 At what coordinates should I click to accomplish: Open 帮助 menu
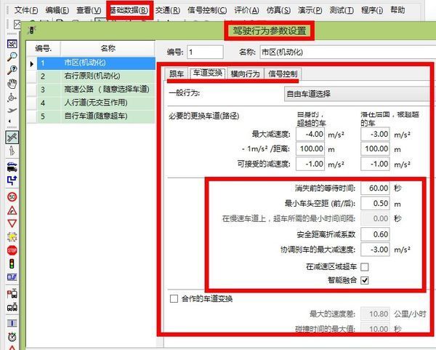coord(397,10)
